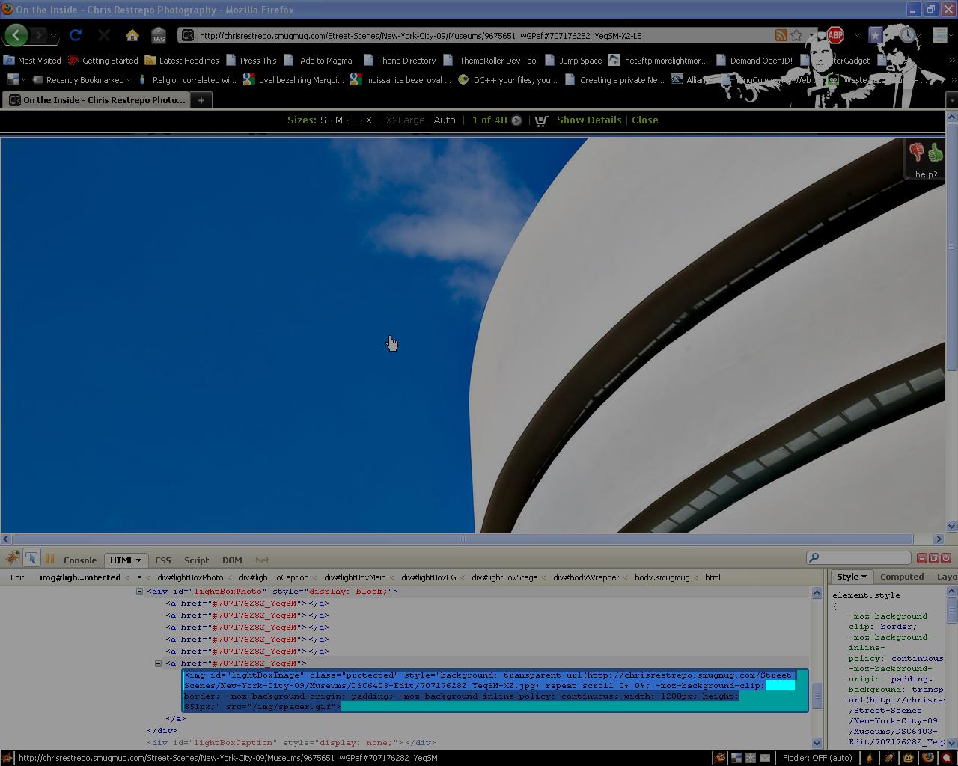The image size is (958, 766).
Task: Click the red chat bubble status icon
Action: pos(948,758)
